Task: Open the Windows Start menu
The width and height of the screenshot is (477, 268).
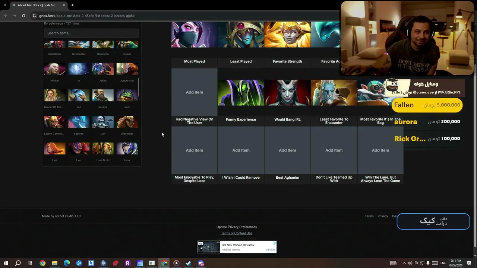Action: click(6, 263)
